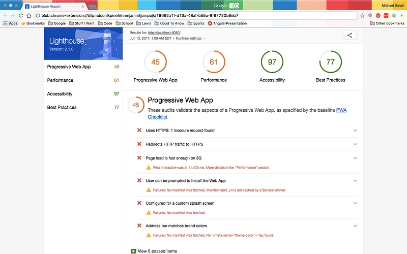Screen dimensions: 407x254
Task: Click the Best Practices 77 score gauge
Action: coord(330,61)
